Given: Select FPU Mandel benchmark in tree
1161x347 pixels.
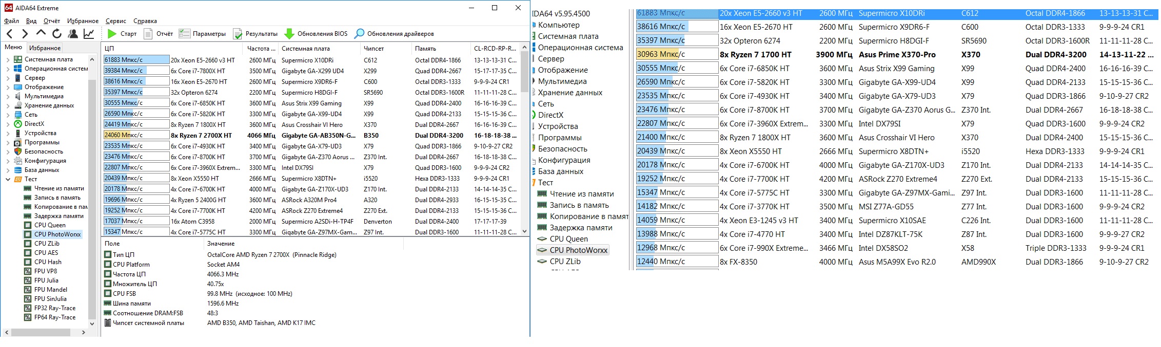Looking at the screenshot, I should point(51,290).
